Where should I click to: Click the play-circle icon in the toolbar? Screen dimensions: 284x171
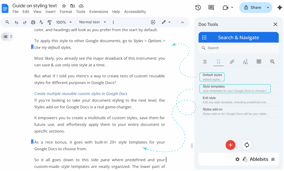tap(153, 22)
